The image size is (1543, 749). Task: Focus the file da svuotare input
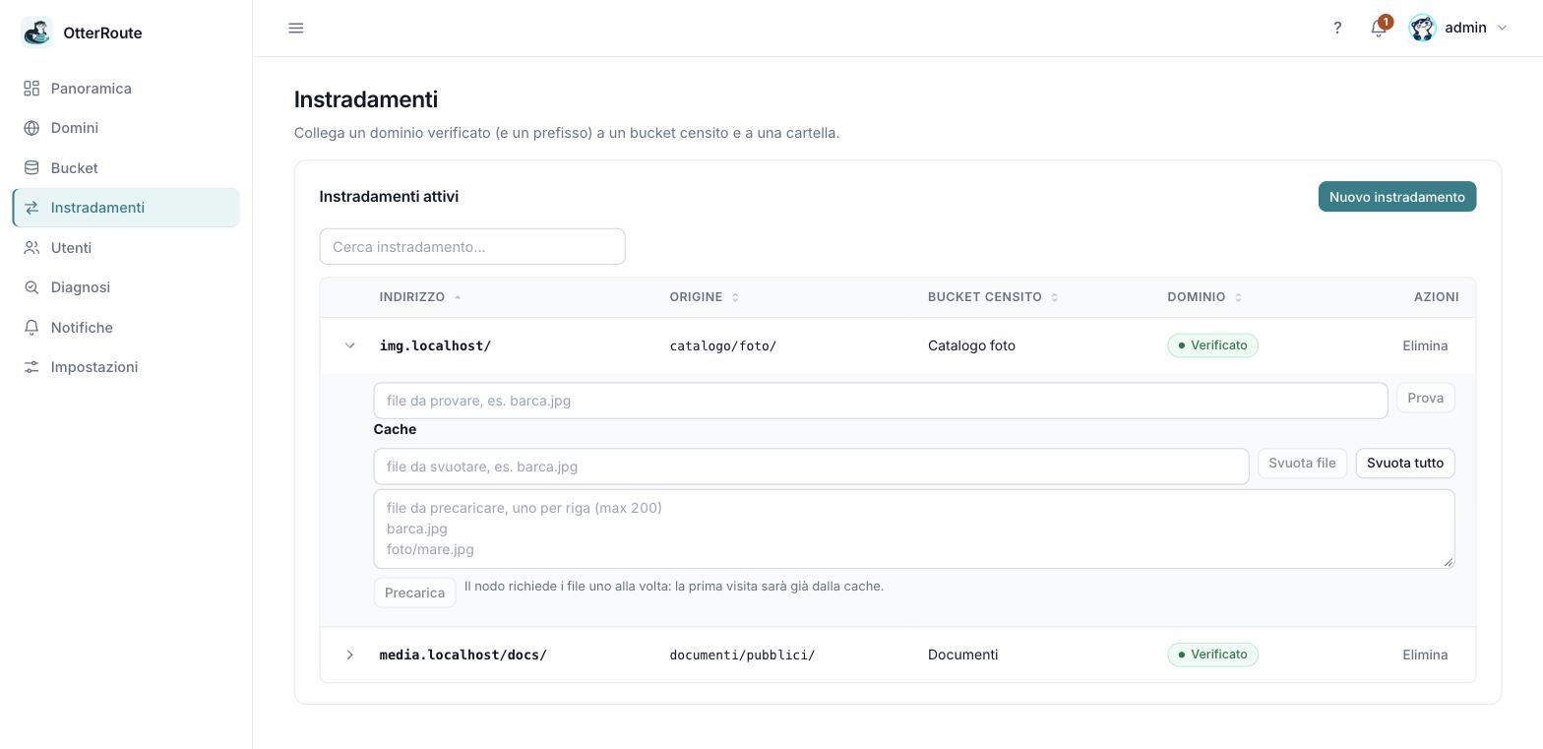point(811,467)
